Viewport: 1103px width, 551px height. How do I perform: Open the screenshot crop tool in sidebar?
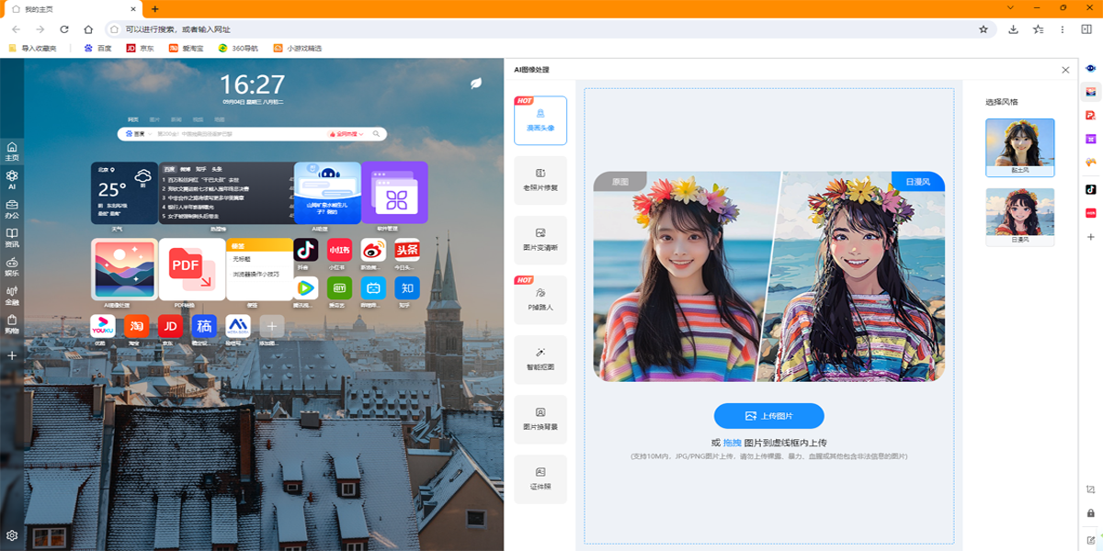[x=1091, y=489]
